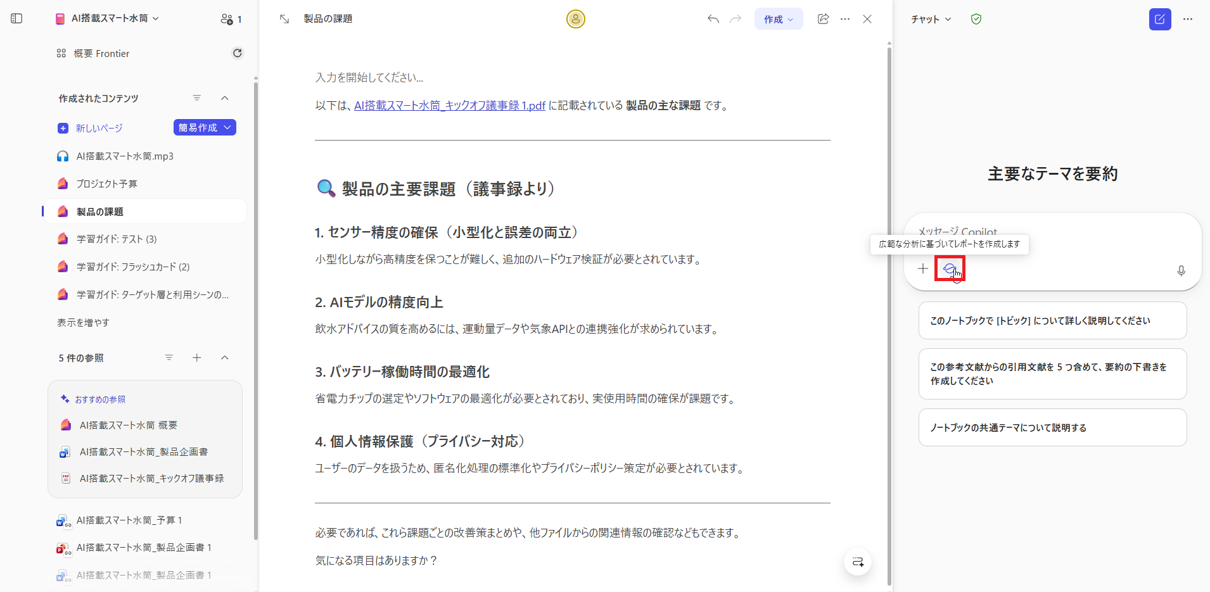Open the plus attachment icon in message box

click(922, 268)
